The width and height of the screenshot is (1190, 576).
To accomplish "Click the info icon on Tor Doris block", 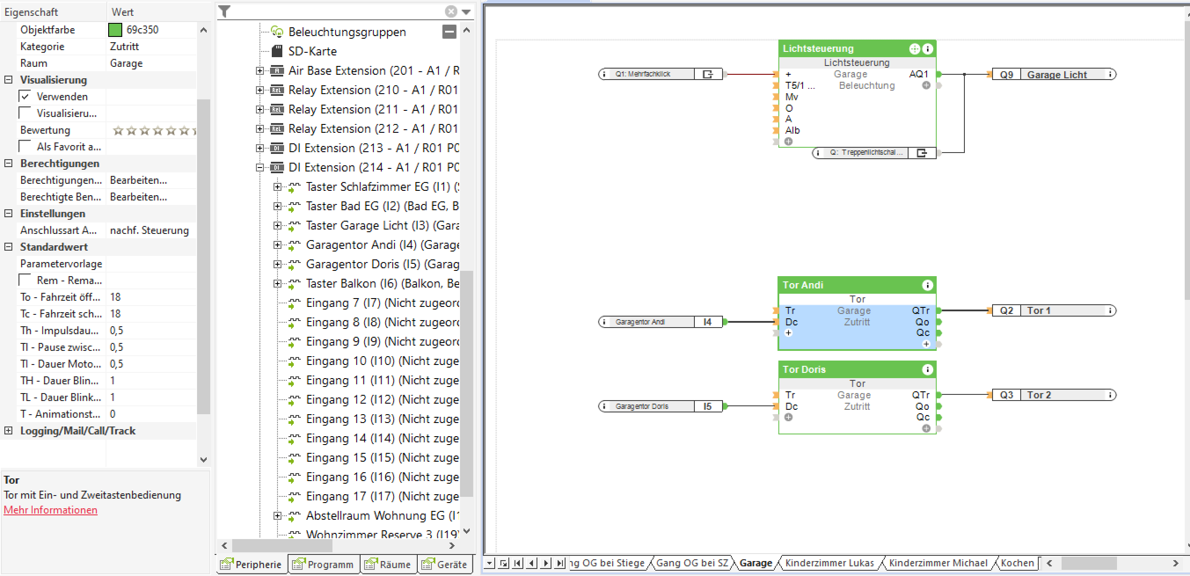I will (927, 369).
